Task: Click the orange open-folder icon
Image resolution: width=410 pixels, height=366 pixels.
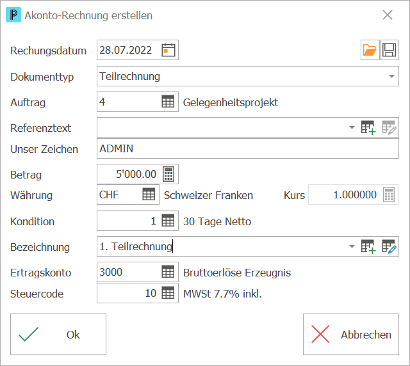Action: (x=370, y=50)
